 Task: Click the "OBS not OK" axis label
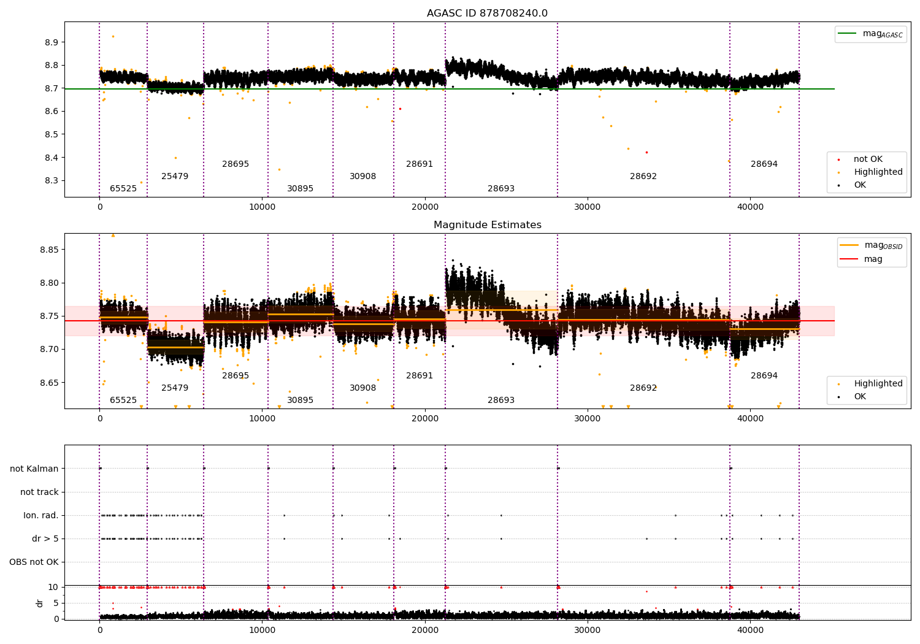pyautogui.click(x=34, y=562)
